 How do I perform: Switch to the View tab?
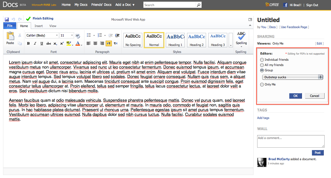click(x=53, y=26)
